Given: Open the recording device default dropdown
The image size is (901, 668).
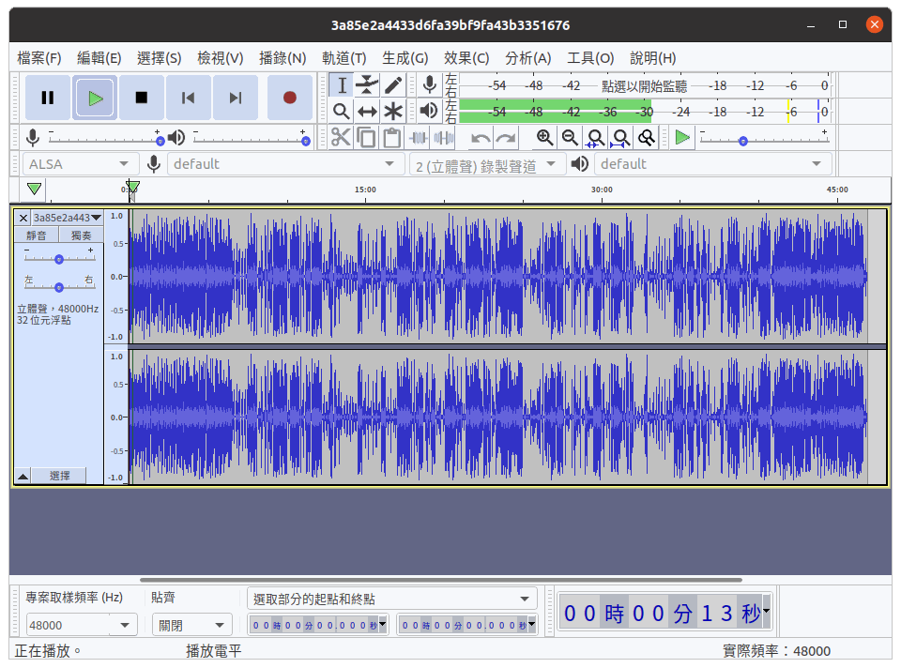Looking at the screenshot, I should pyautogui.click(x=285, y=164).
